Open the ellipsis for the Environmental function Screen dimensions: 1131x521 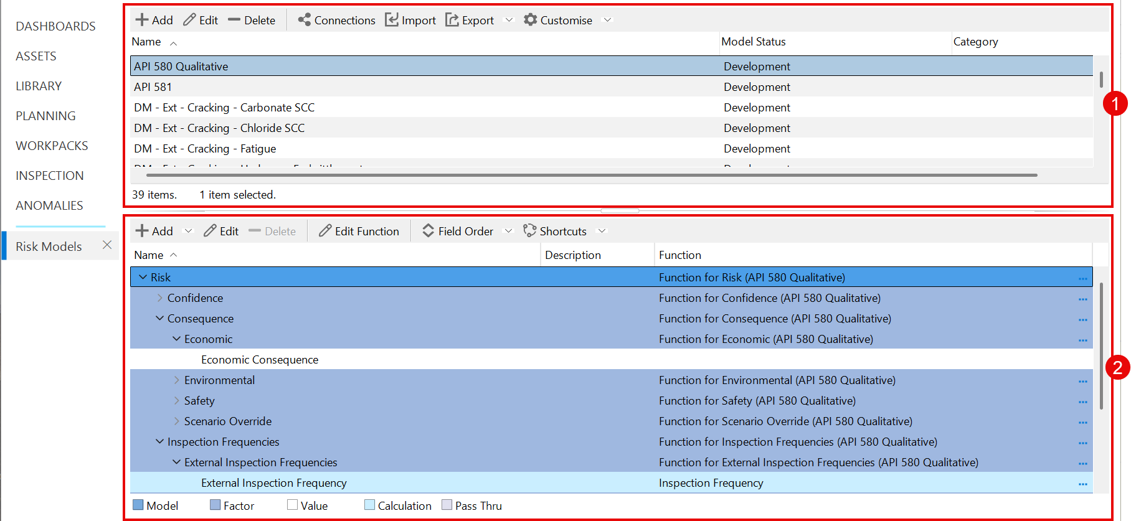pyautogui.click(x=1083, y=381)
